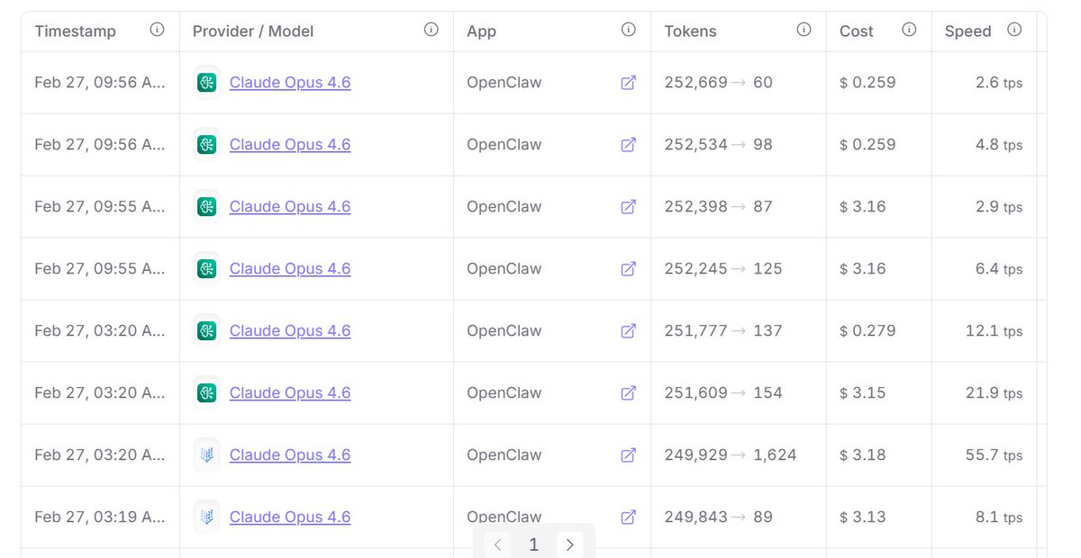Select the tokens value 252,669 → 60
Screen dimensions: 1081x558
(718, 83)
